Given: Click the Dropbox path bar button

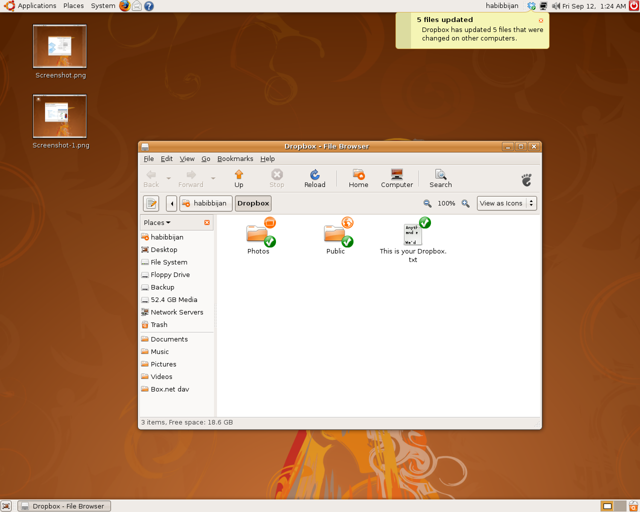Looking at the screenshot, I should coord(253,203).
